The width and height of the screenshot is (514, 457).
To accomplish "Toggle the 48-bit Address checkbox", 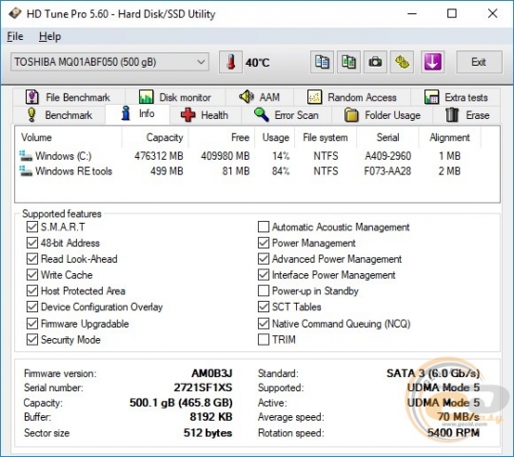I will (31, 243).
